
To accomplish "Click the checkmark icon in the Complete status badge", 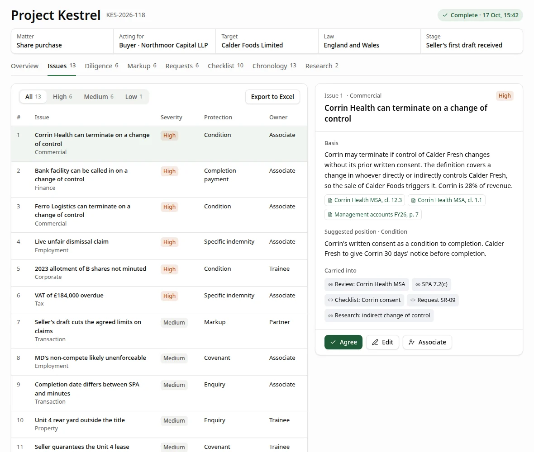I will (x=445, y=15).
